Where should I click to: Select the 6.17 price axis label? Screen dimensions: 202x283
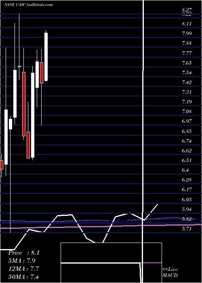coord(187,190)
